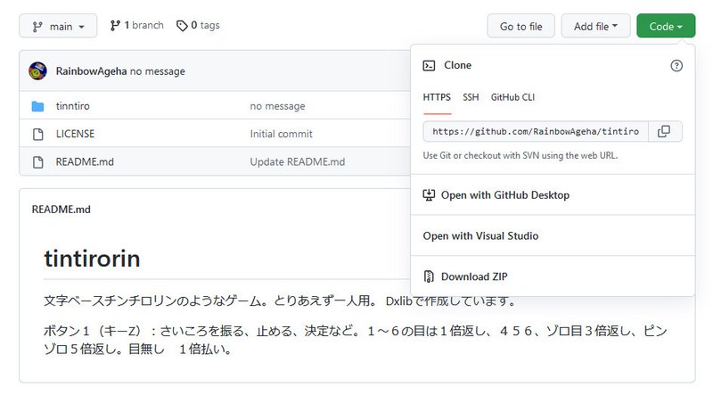Choose Open with GitHub Desktop
Screen dimensions: 713x395
pyautogui.click(x=553, y=194)
